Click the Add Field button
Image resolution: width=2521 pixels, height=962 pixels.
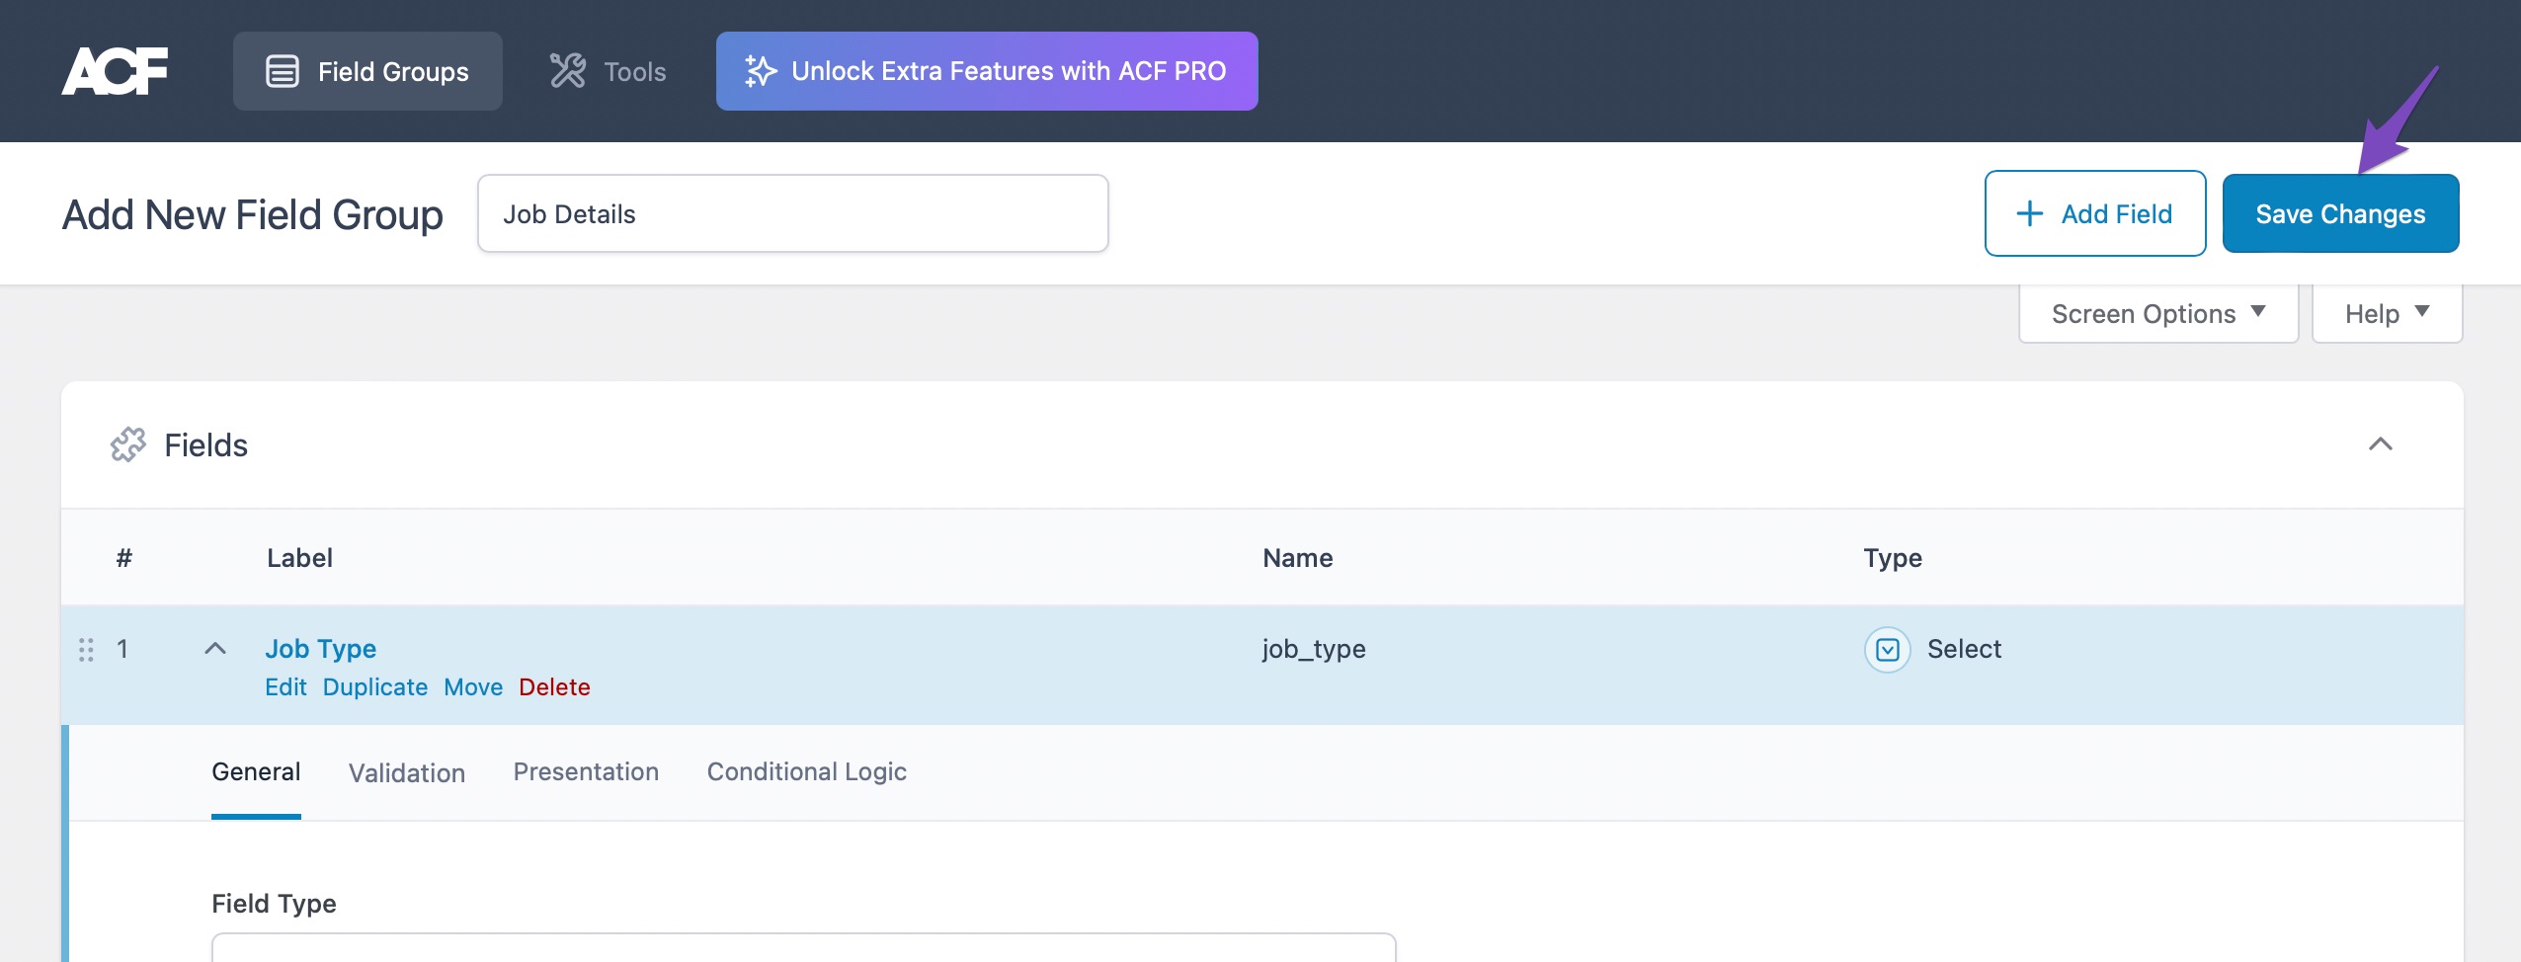(2095, 213)
